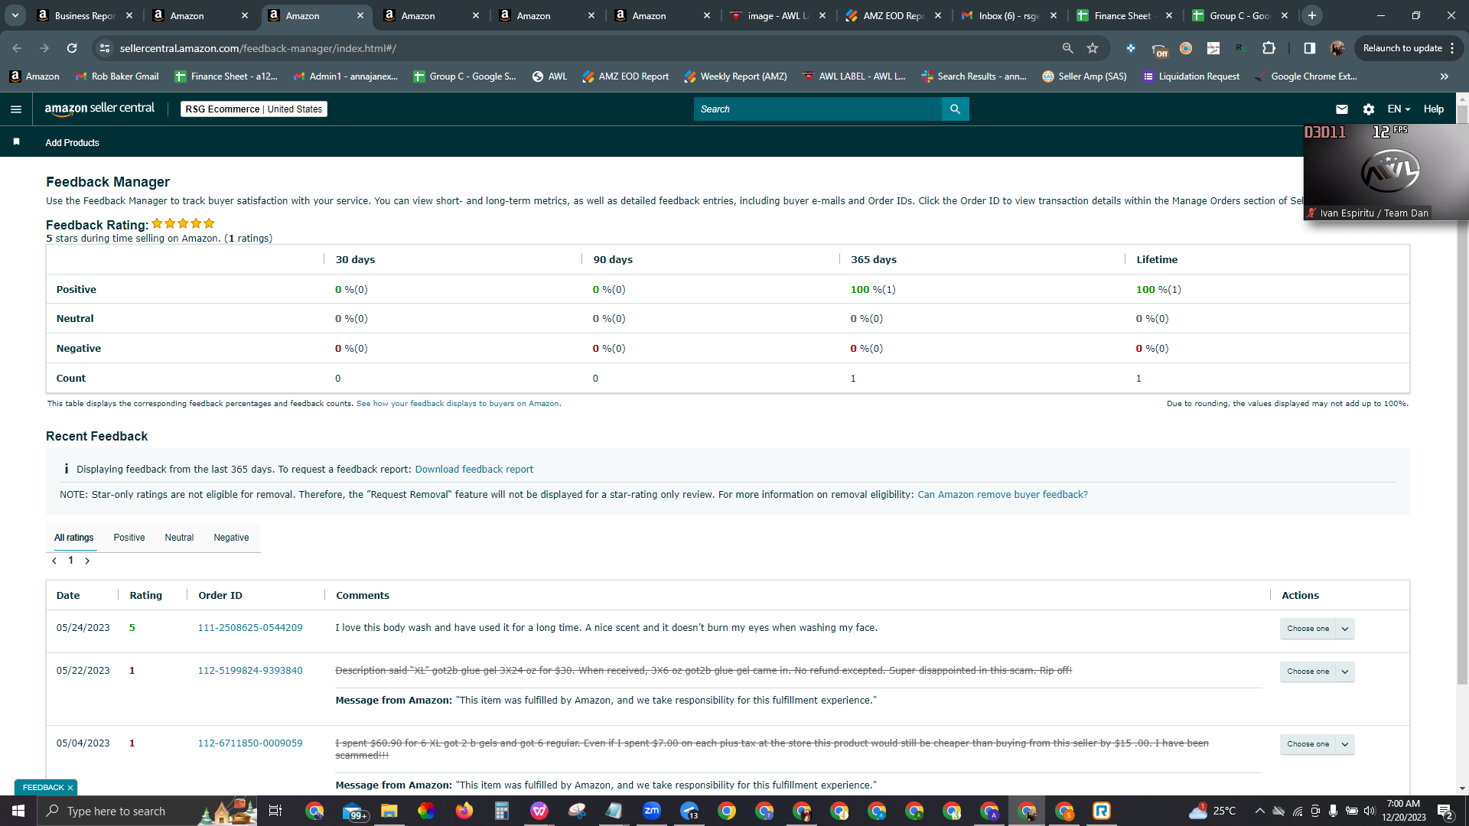Open Task View on the taskbar
The width and height of the screenshot is (1469, 826).
[275, 811]
